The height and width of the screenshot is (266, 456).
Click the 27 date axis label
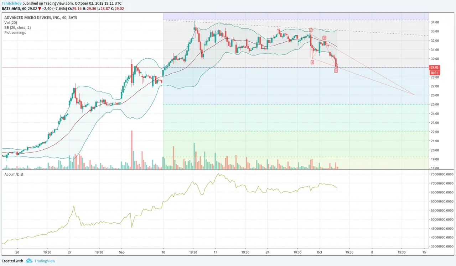point(70,252)
